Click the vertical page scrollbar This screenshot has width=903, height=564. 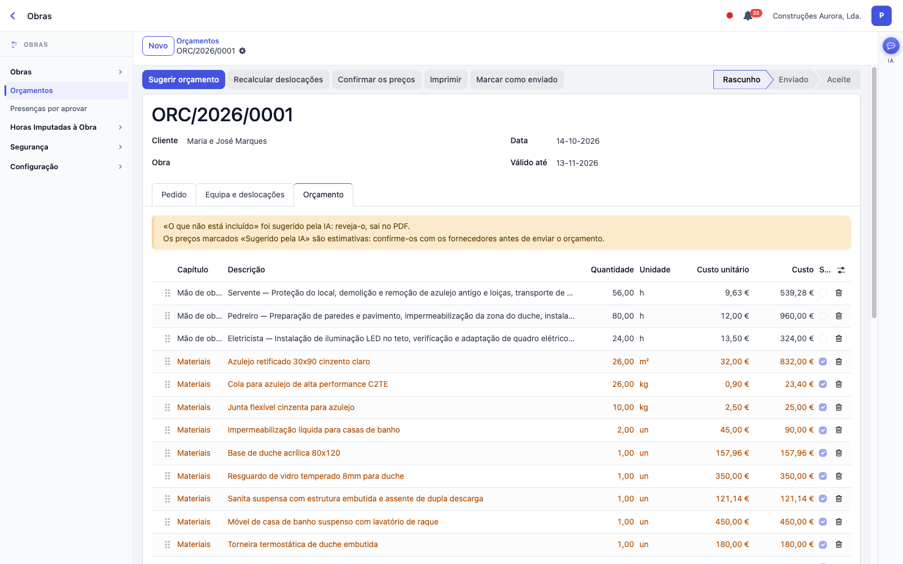(874, 192)
